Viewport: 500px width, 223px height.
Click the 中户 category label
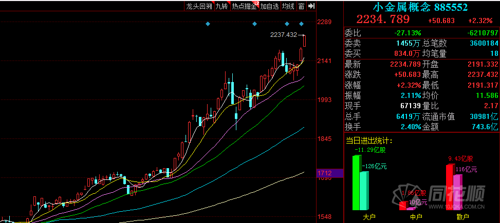(x=416, y=217)
